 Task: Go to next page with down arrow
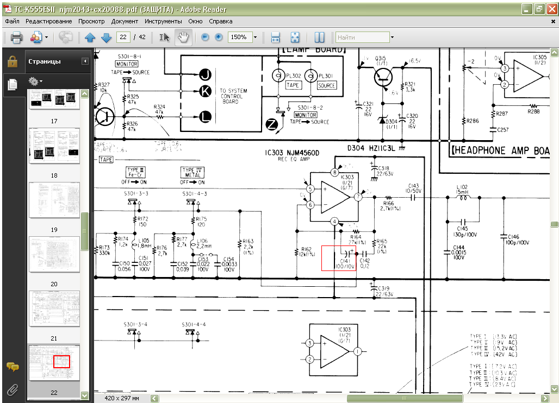pyautogui.click(x=106, y=37)
